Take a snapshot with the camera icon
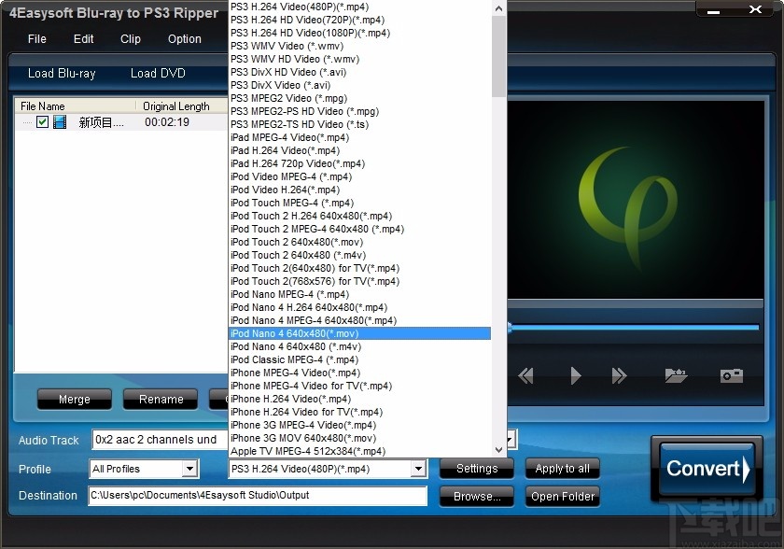 [x=733, y=374]
